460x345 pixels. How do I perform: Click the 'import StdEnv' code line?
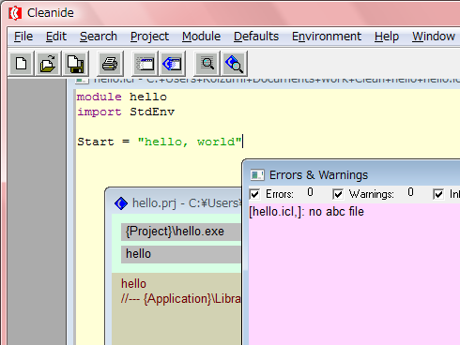point(126,112)
